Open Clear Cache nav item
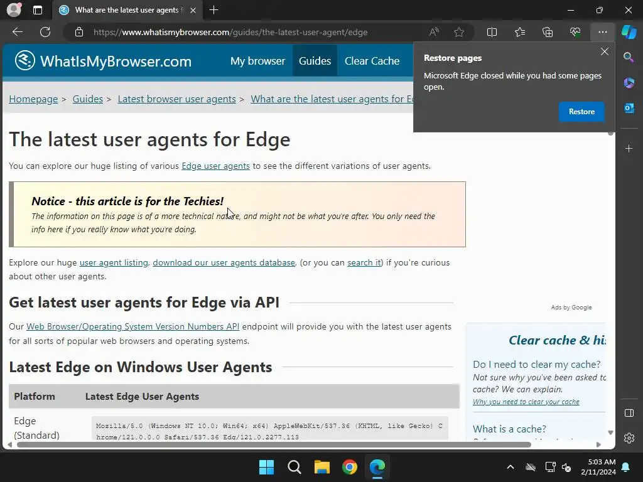 (372, 61)
